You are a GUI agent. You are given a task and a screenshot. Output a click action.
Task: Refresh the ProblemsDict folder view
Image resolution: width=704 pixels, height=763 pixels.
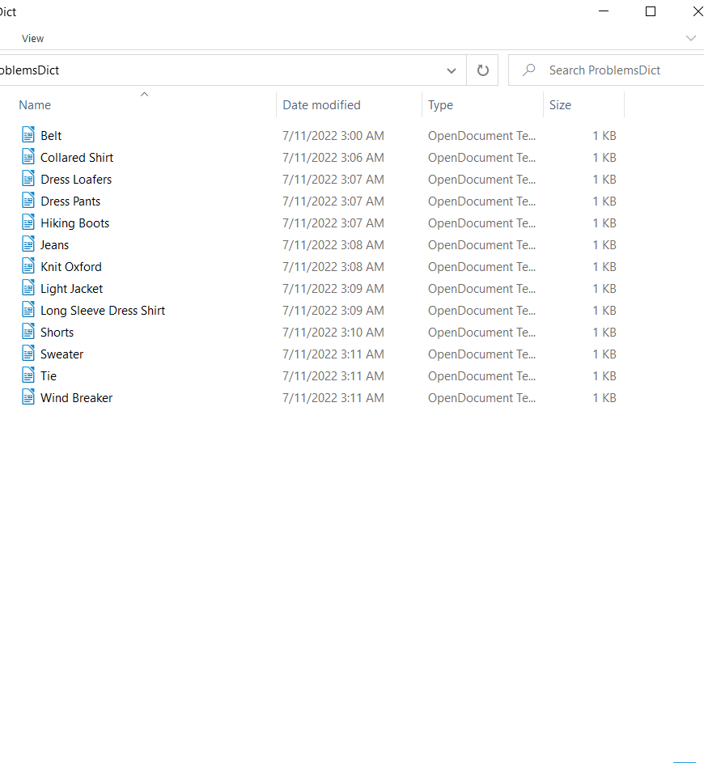(x=482, y=70)
